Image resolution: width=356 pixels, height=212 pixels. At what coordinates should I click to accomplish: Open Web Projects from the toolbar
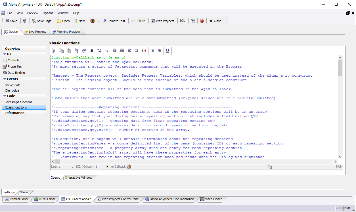(163, 21)
